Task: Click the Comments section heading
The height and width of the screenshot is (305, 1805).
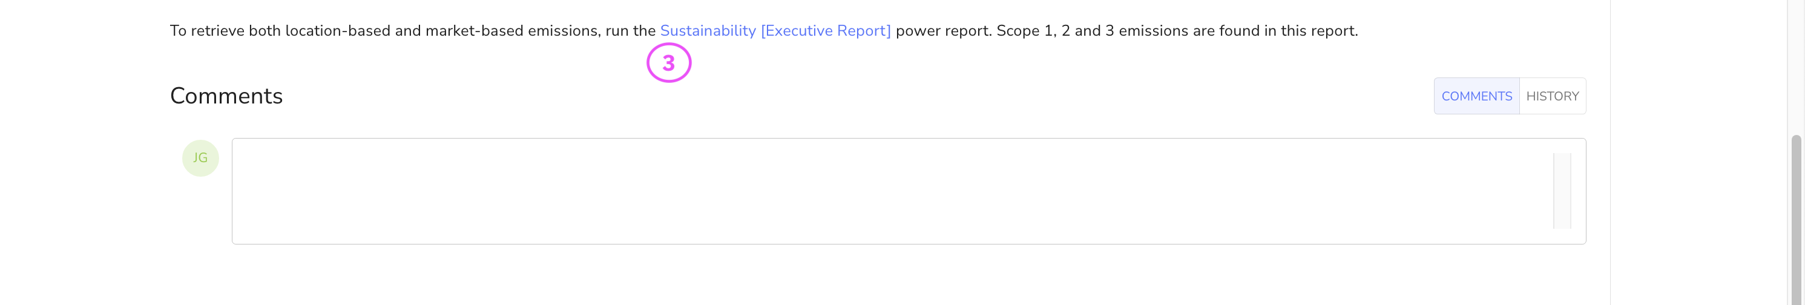Action: point(226,96)
